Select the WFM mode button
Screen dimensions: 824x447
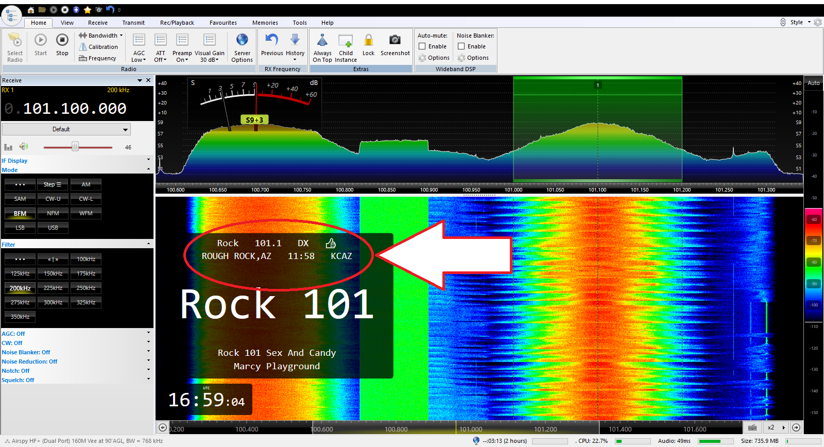click(86, 213)
